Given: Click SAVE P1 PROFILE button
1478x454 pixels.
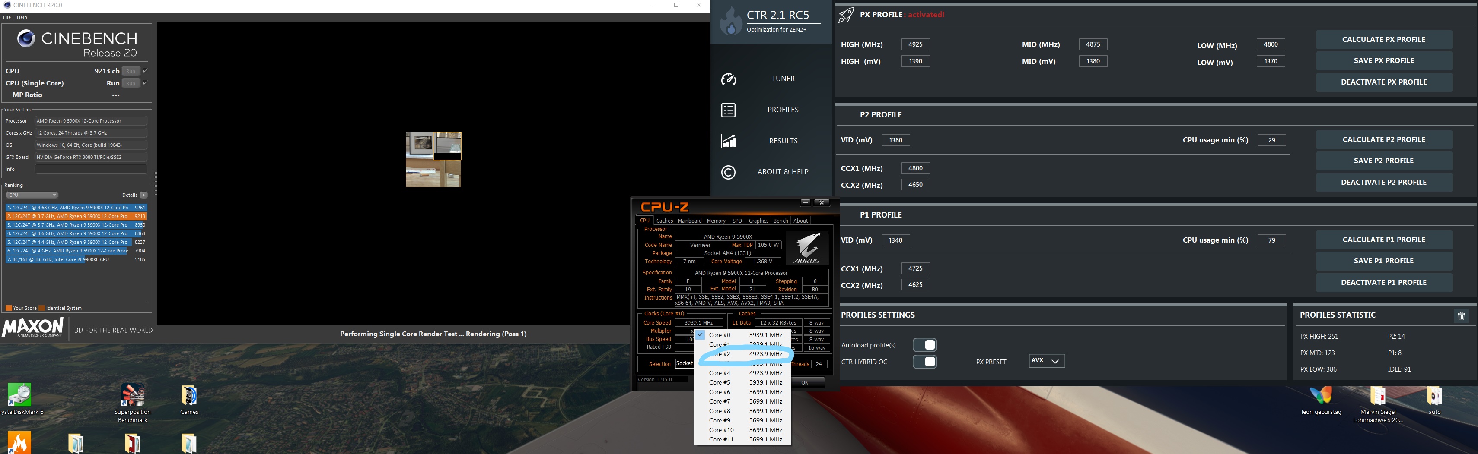Looking at the screenshot, I should [x=1384, y=261].
